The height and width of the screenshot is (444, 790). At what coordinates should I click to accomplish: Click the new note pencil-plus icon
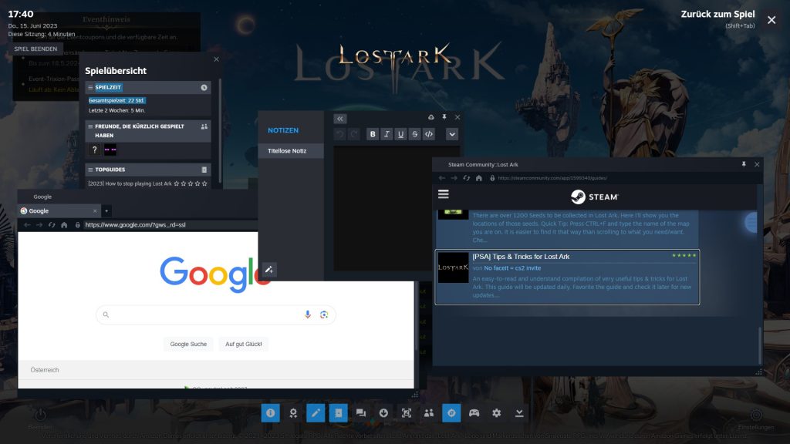coord(268,269)
